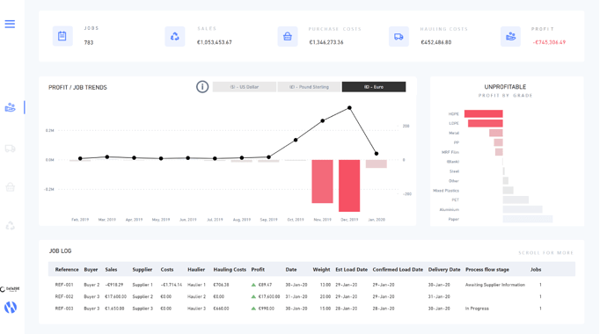Select the Dec 2019 profit bar

pyautogui.click(x=349, y=185)
